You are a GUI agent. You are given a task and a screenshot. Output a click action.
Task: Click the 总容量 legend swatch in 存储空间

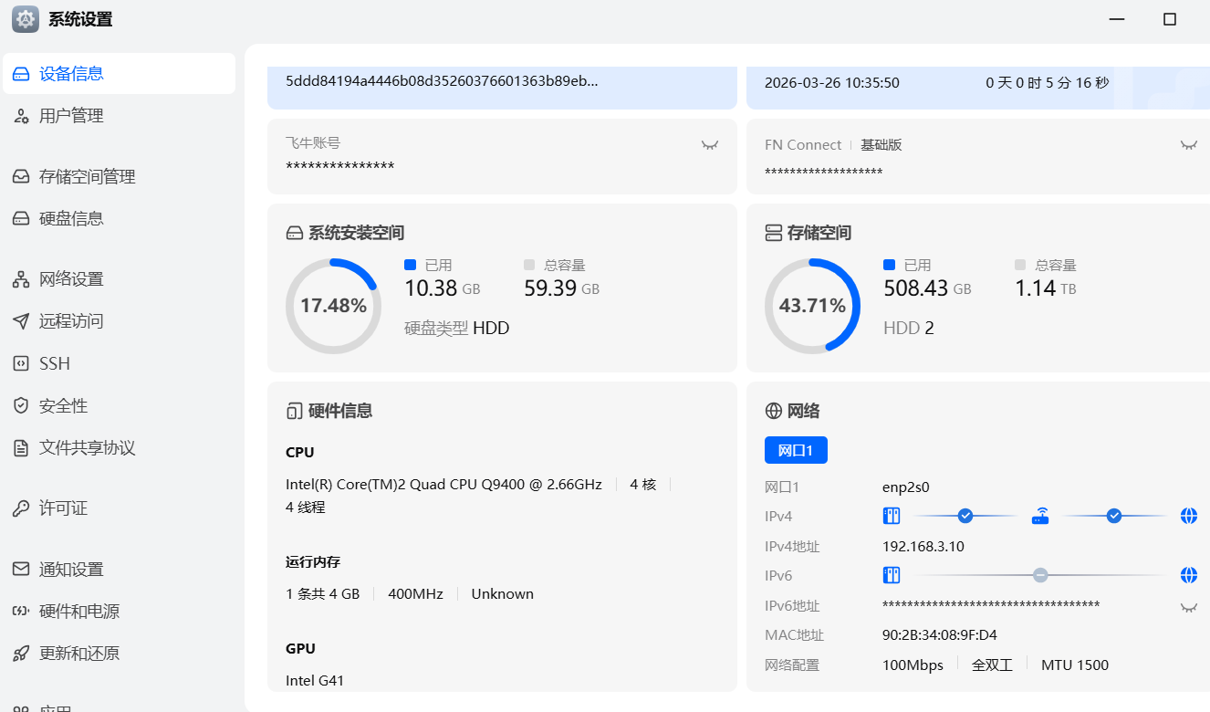coord(1020,265)
